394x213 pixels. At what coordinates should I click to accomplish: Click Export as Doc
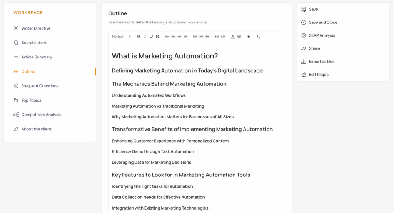tap(321, 62)
